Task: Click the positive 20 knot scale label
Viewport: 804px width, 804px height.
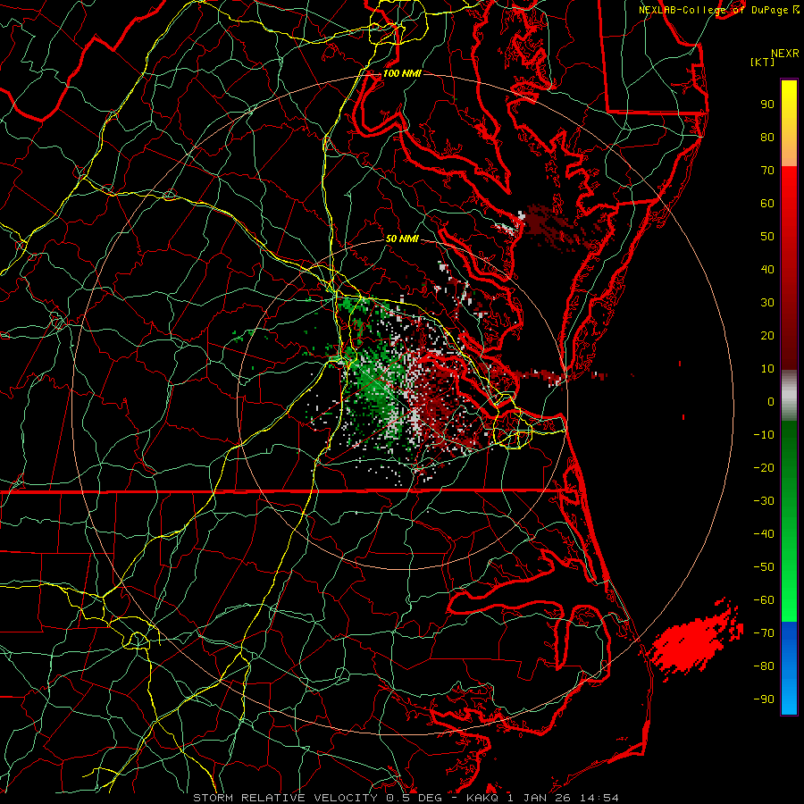Action: pos(767,335)
